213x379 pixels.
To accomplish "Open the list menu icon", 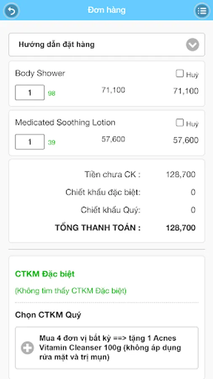I will pyautogui.click(x=202, y=11).
